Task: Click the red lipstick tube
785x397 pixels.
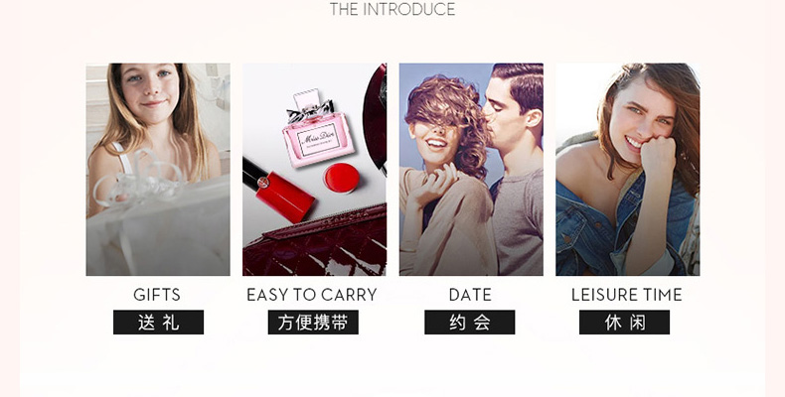Action: [x=278, y=190]
